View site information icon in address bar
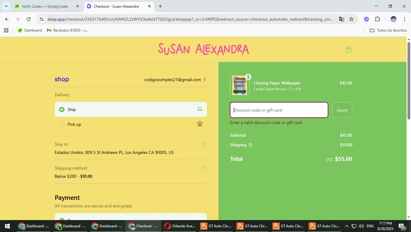Screen dimensions: 411x232 pyautogui.click(x=41, y=19)
